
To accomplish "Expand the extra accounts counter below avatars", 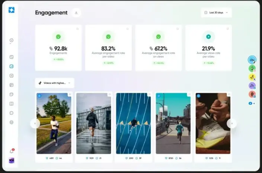I will tap(252, 103).
